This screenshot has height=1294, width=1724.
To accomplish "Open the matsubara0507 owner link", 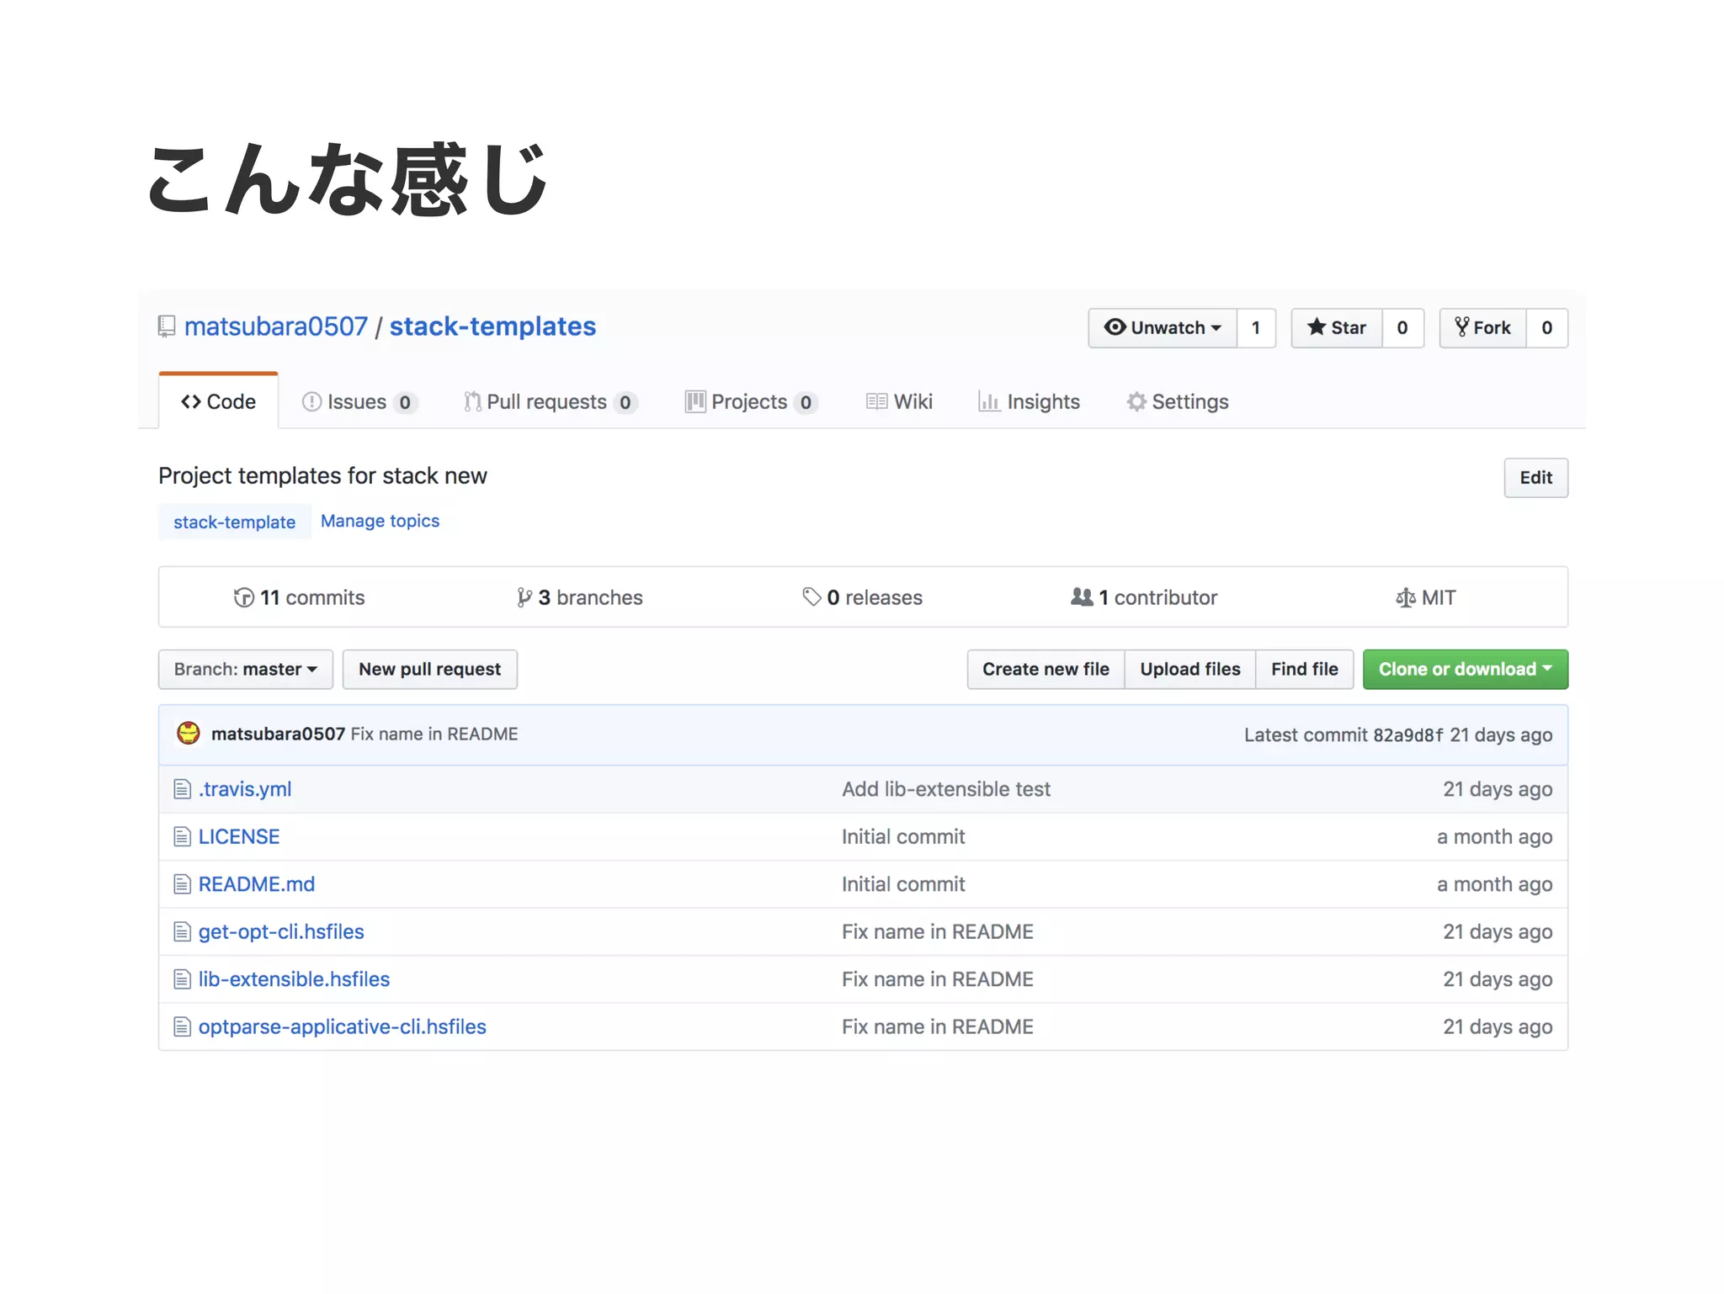I will click(276, 326).
